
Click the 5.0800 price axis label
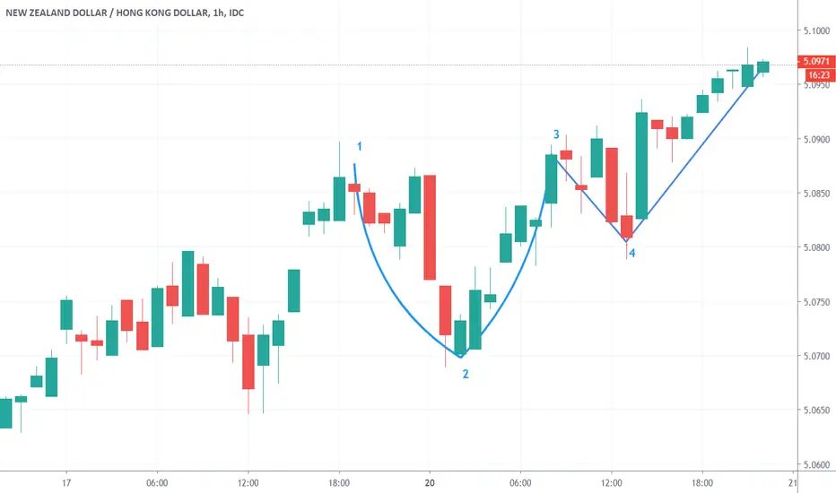tap(816, 247)
